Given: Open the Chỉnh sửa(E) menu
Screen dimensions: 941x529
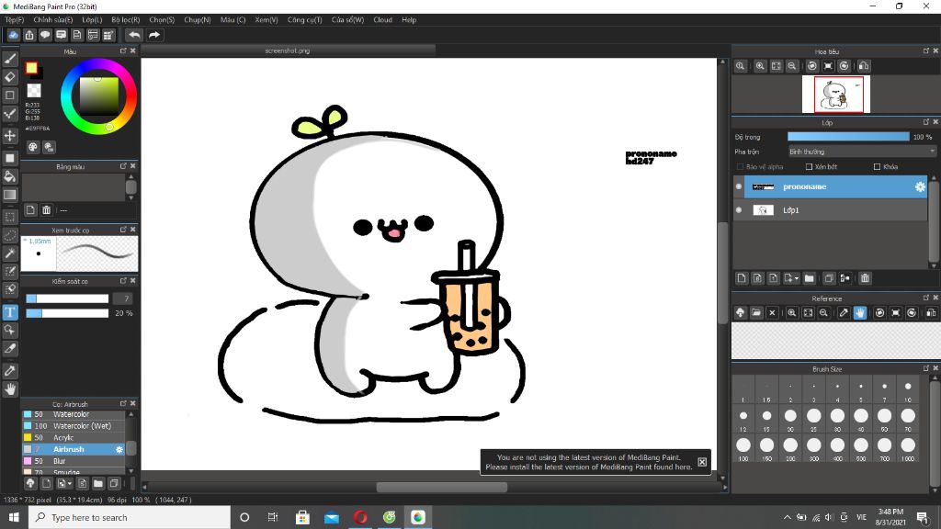Looking at the screenshot, I should [x=52, y=20].
